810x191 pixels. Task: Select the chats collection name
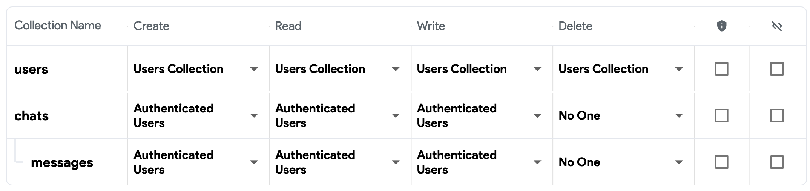(32, 116)
